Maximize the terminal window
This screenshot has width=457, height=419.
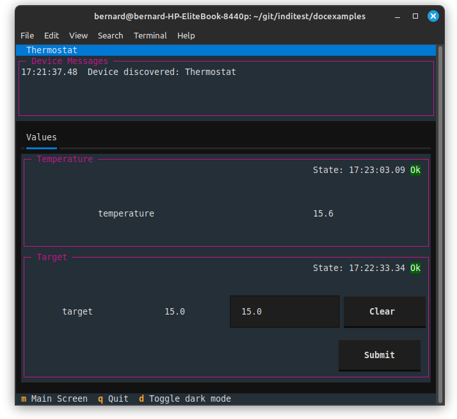point(415,16)
